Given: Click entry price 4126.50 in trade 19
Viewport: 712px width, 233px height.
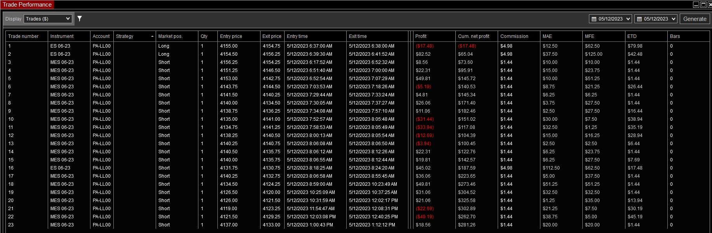Looking at the screenshot, I should pos(229,192).
